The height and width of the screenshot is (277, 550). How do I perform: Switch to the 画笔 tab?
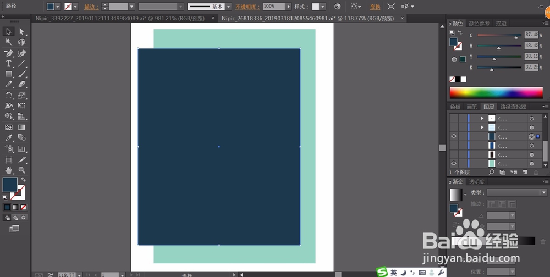(472, 107)
